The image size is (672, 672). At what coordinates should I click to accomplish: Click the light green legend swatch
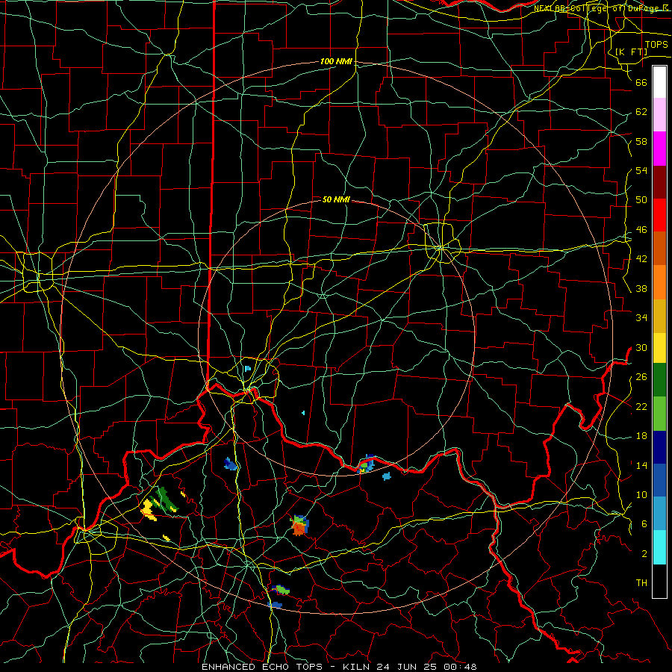tap(659, 413)
